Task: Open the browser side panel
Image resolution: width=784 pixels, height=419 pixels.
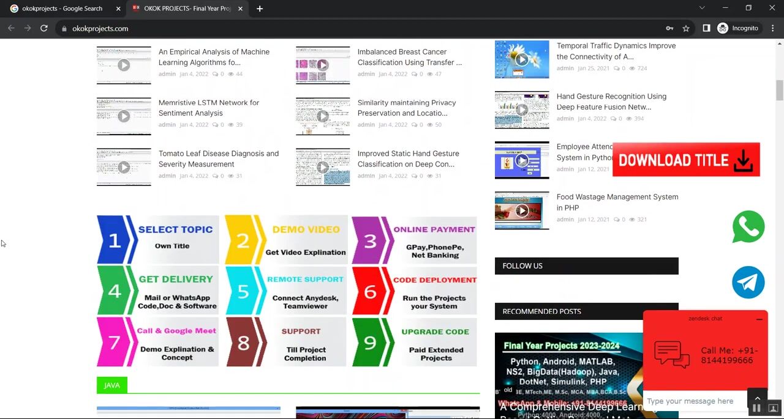Action: (706, 28)
